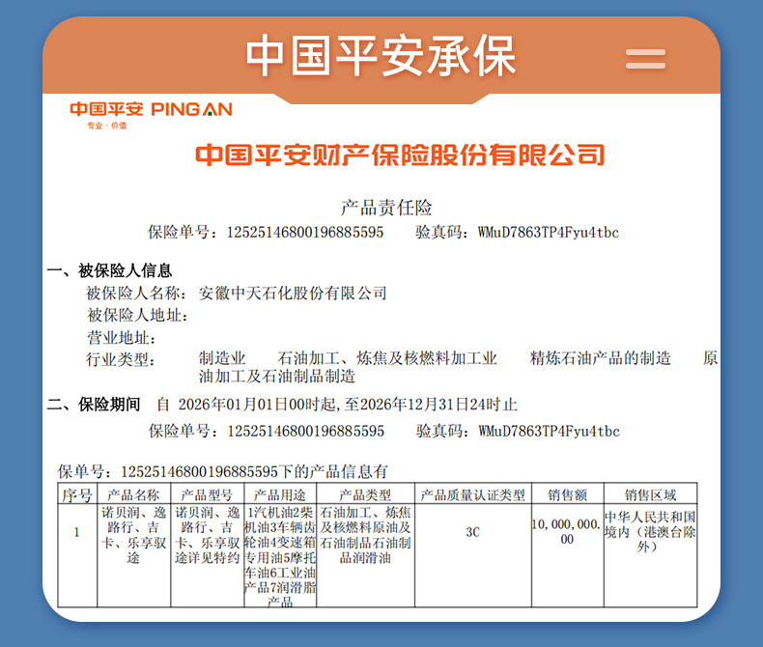Image resolution: width=763 pixels, height=647 pixels.
Task: Click the Ping An logo at top left
Action: 151,109
